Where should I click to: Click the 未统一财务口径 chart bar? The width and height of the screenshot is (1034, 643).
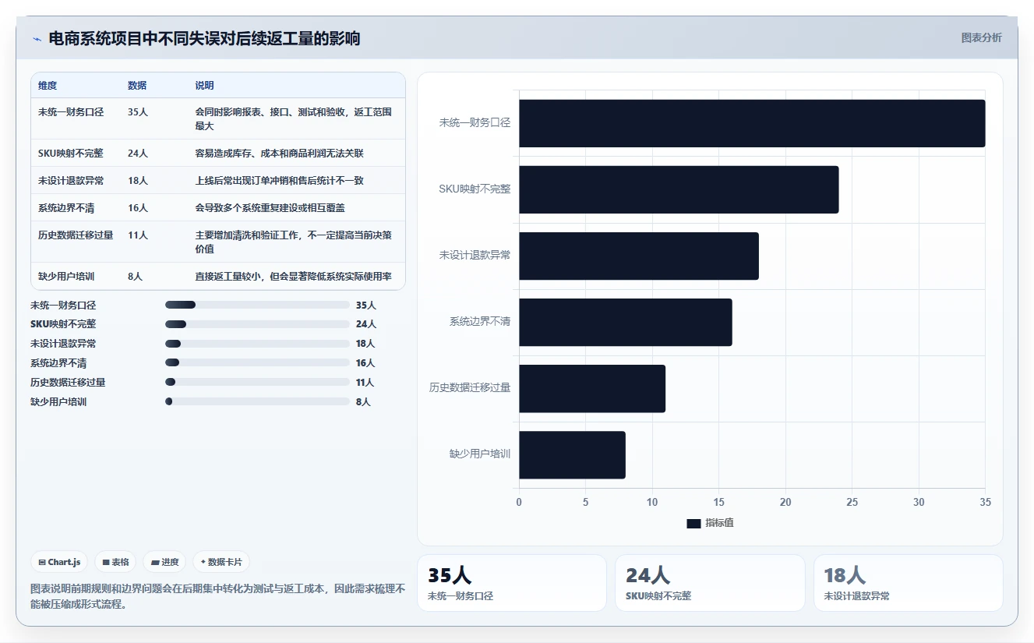point(752,123)
